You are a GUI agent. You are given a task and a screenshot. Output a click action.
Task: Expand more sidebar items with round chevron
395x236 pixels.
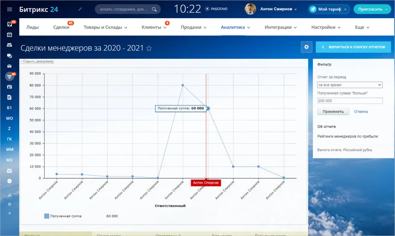pyautogui.click(x=10, y=181)
